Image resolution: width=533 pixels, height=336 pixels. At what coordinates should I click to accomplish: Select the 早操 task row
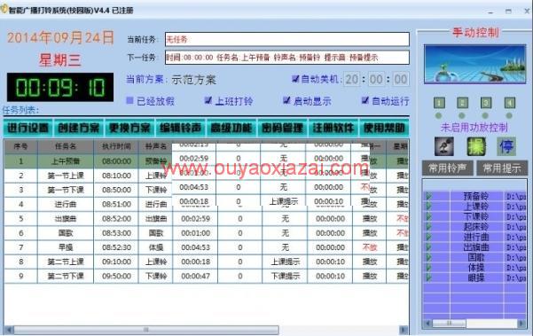[207, 247]
